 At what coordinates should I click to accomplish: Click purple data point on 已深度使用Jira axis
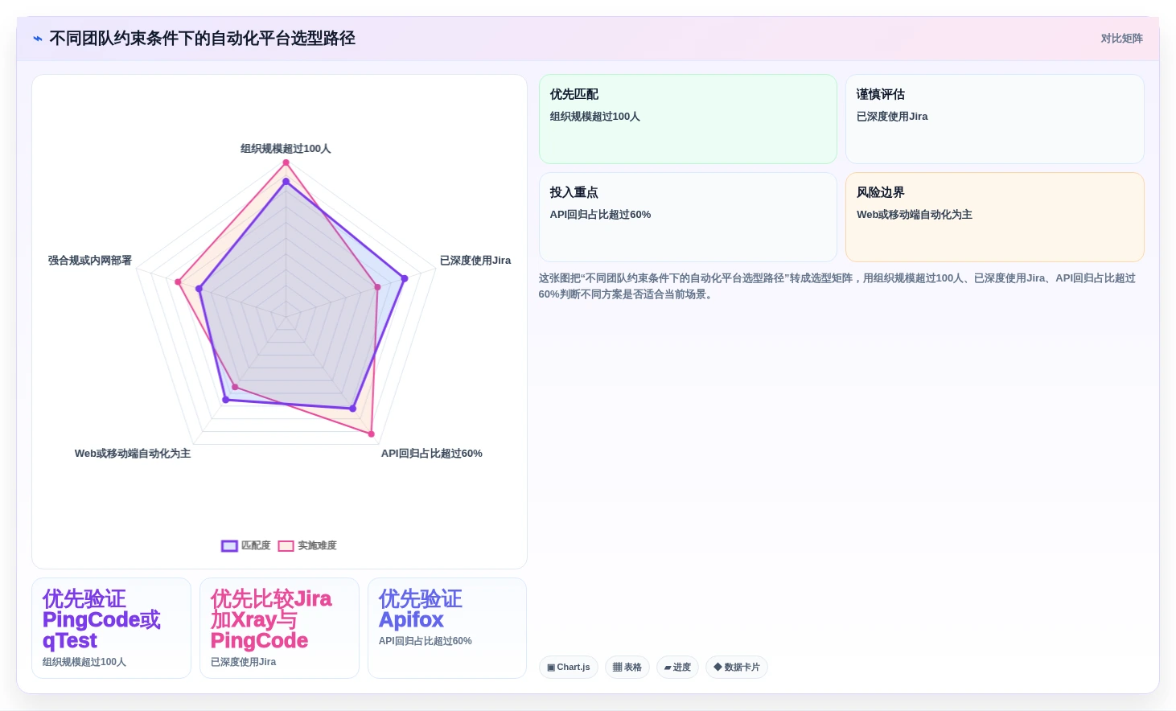405,278
